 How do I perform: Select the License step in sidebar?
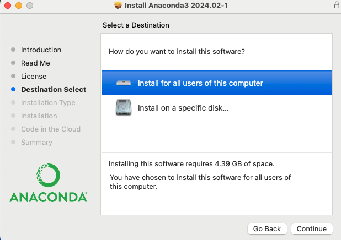[x=34, y=76]
